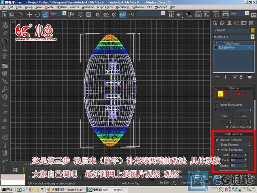Toggle Affect Backfacing checkbox
The height and width of the screenshot is (193, 257).
(218, 149)
